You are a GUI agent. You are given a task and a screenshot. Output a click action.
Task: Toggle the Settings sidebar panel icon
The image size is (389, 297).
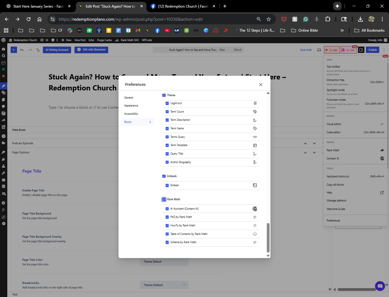pos(361,50)
